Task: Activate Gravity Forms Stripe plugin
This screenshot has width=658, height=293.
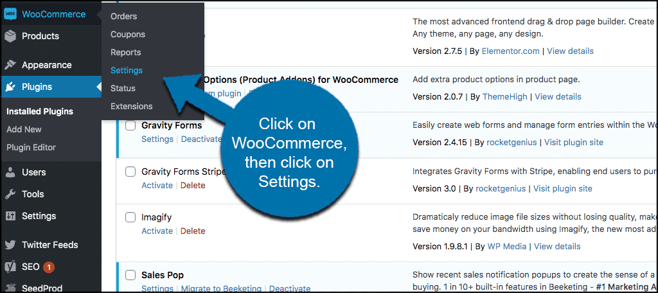Action: coord(157,185)
